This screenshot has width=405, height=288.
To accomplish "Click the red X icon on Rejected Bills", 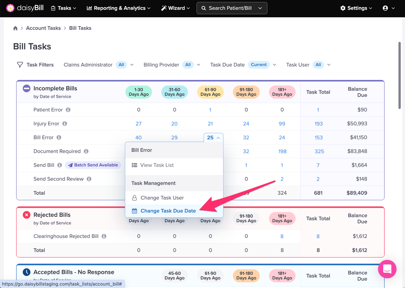I will coord(26,215).
